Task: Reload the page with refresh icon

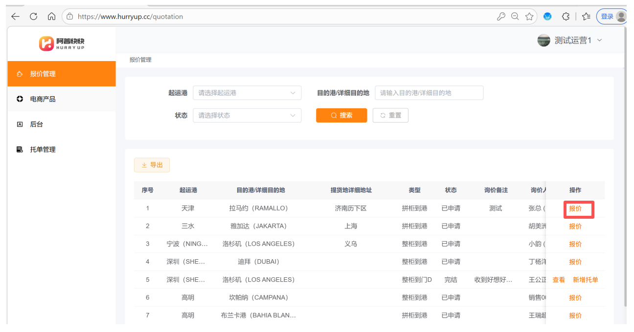Action: (34, 17)
